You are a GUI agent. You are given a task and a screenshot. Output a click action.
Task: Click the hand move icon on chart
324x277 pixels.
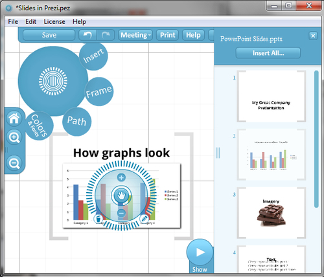tap(121, 195)
